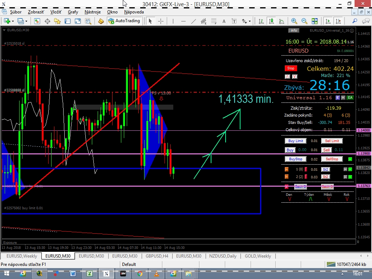This screenshot has width=372, height=279.
Task: Select the text label (T) tool
Action: tap(234, 21)
